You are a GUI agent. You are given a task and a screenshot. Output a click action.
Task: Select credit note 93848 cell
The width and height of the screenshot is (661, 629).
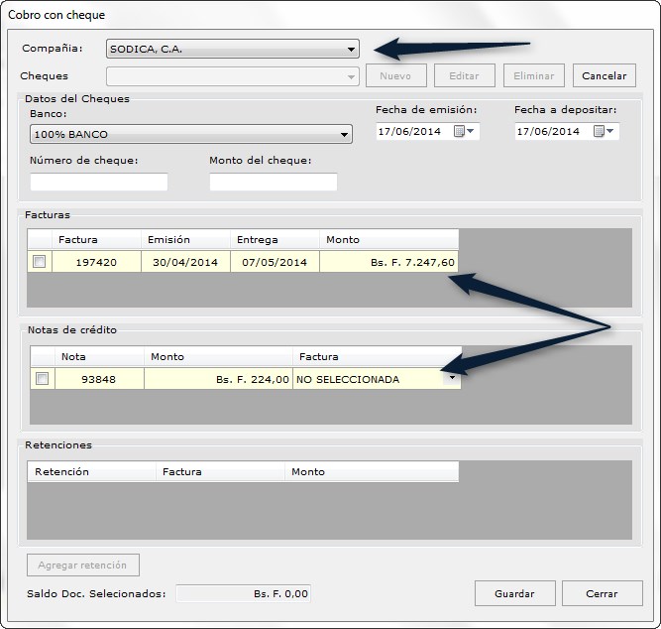click(99, 379)
